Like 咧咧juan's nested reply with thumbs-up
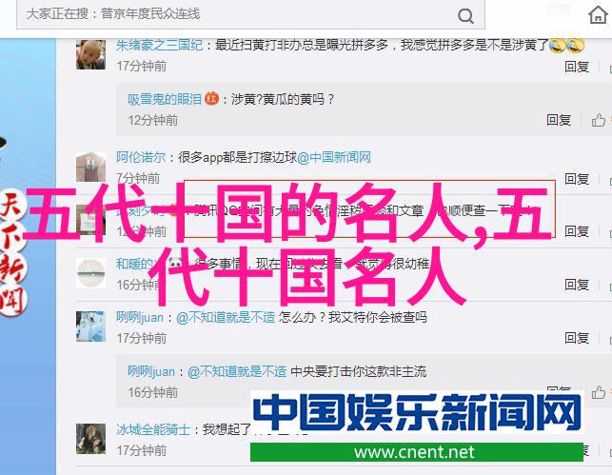 tap(598, 392)
